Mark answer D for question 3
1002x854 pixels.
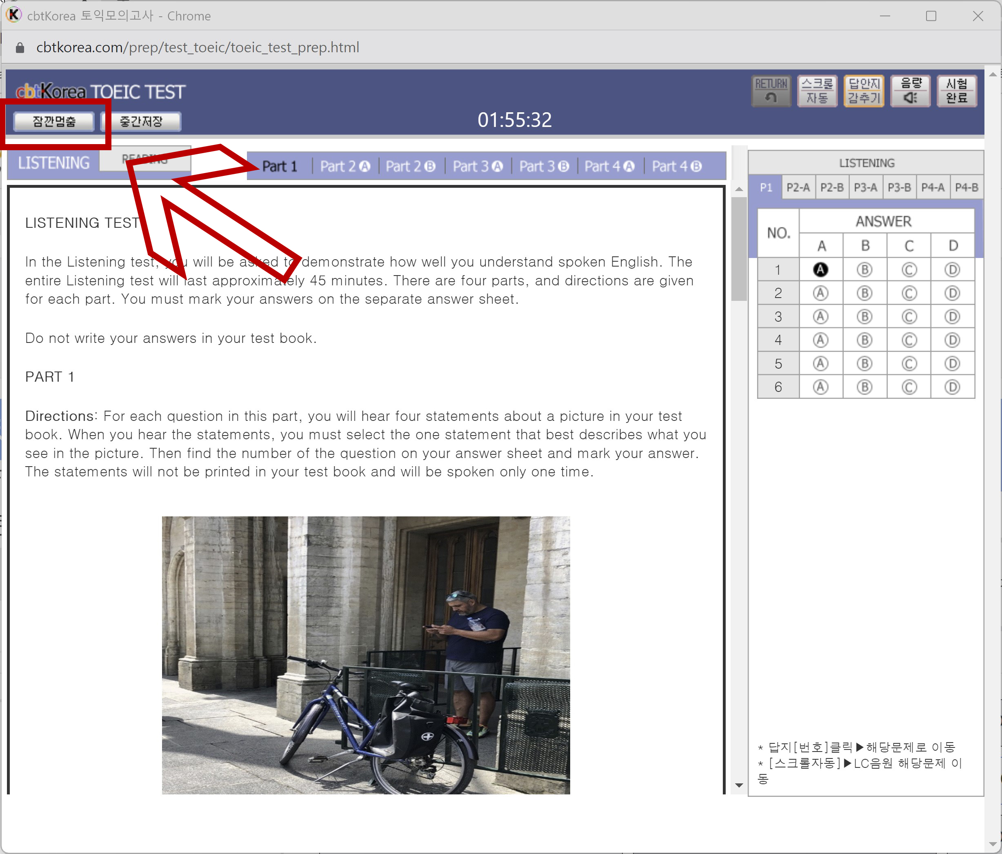(952, 317)
